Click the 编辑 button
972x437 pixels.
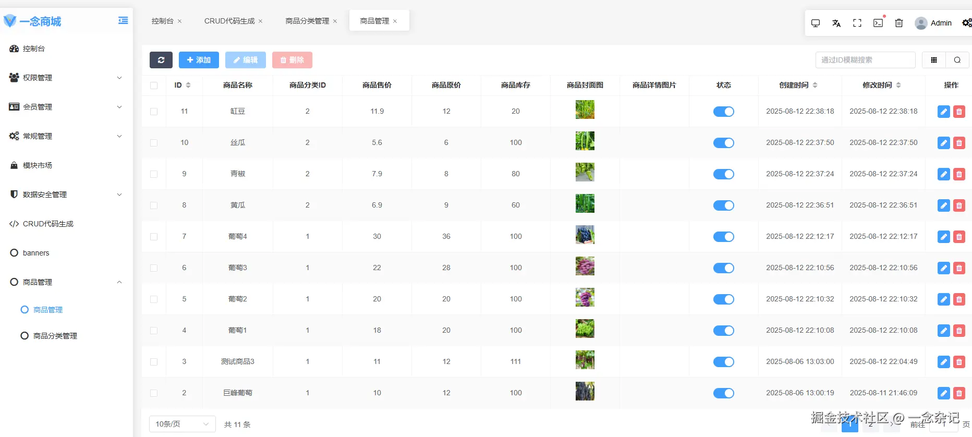coord(245,60)
